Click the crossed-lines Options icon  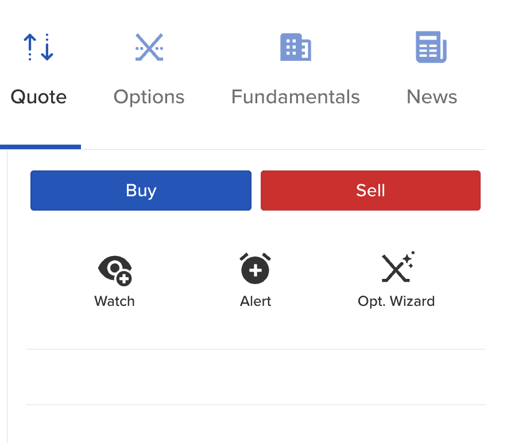click(149, 47)
